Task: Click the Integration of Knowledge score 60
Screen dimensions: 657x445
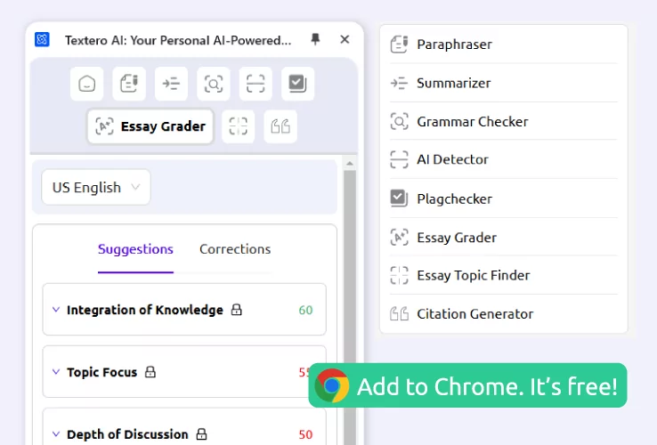Action: (305, 310)
